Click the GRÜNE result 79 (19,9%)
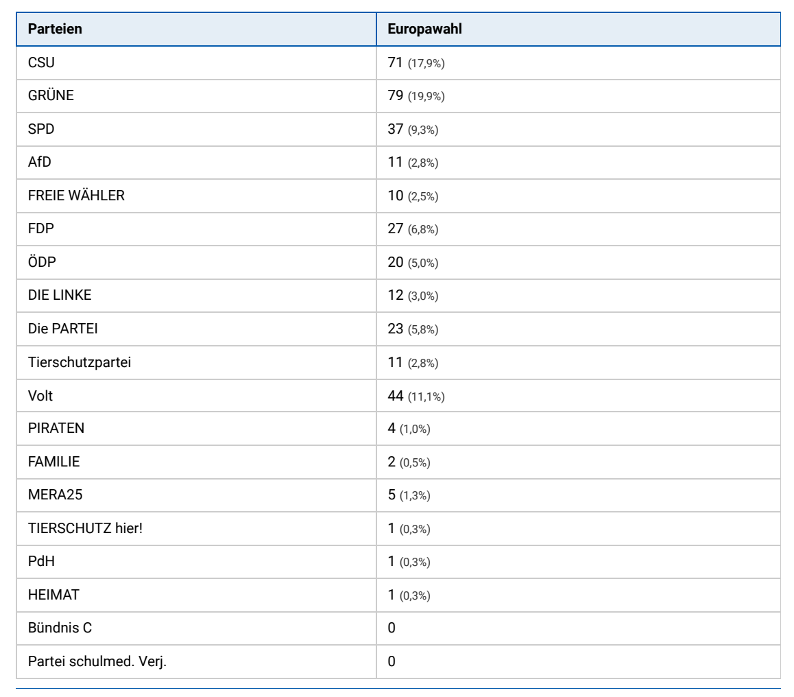The height and width of the screenshot is (697, 794). point(416,96)
